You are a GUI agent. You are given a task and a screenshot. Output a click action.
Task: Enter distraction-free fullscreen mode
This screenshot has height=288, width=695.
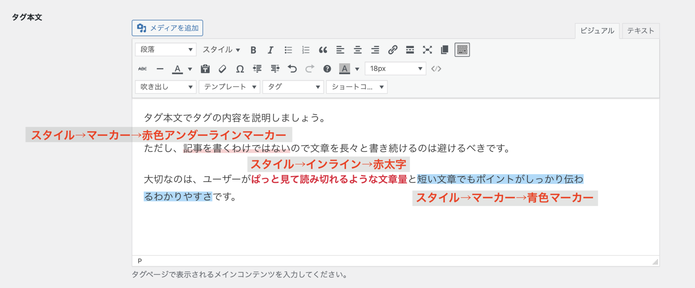tap(427, 50)
